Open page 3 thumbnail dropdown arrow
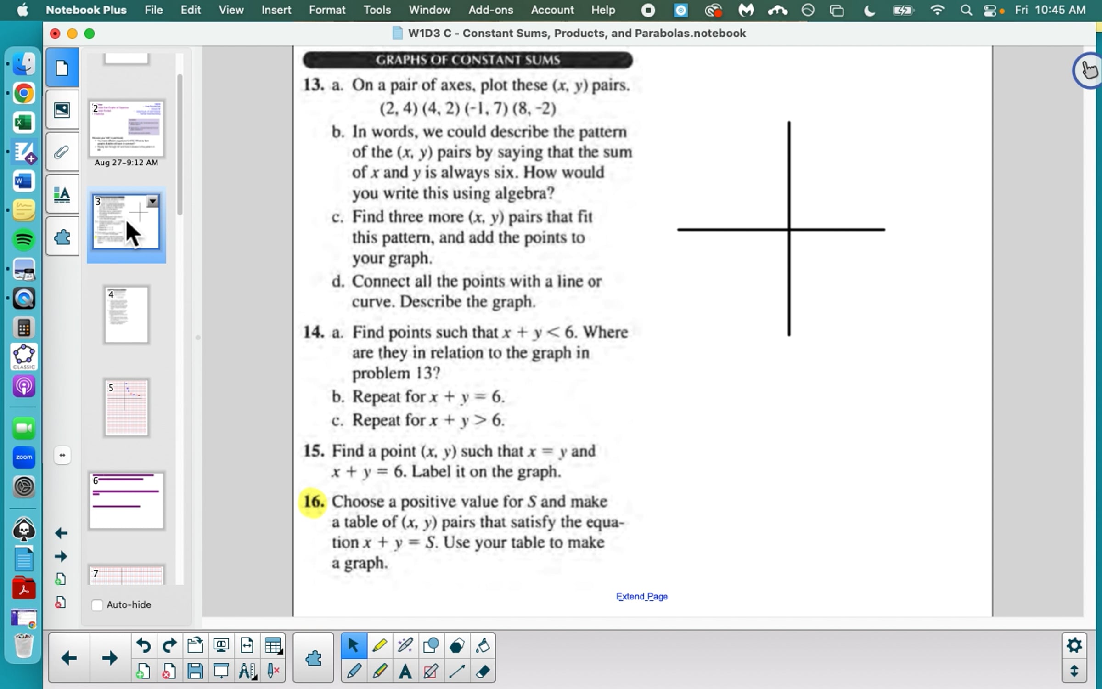 tap(152, 201)
